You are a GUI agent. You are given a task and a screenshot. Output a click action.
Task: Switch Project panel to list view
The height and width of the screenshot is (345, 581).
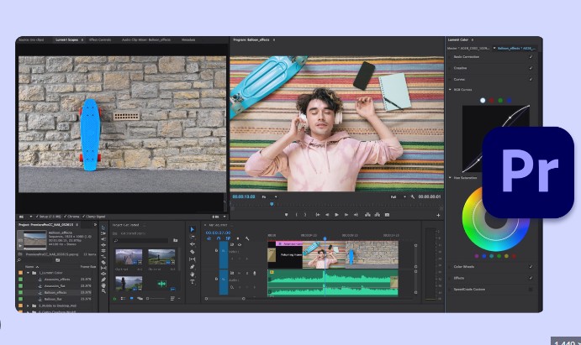tap(123, 298)
